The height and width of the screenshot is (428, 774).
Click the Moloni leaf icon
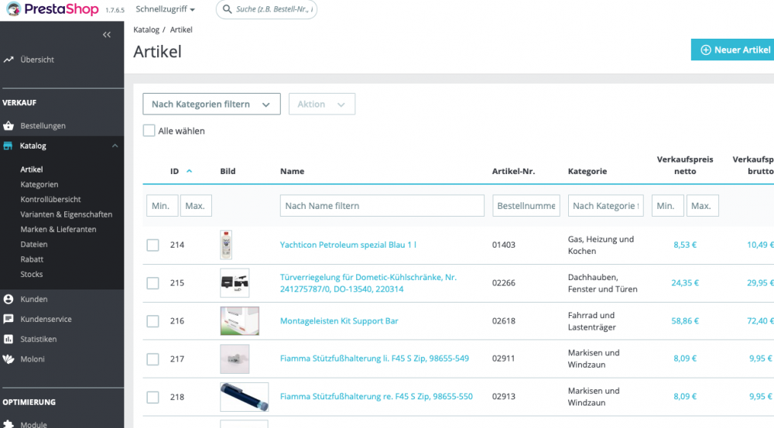tap(9, 359)
